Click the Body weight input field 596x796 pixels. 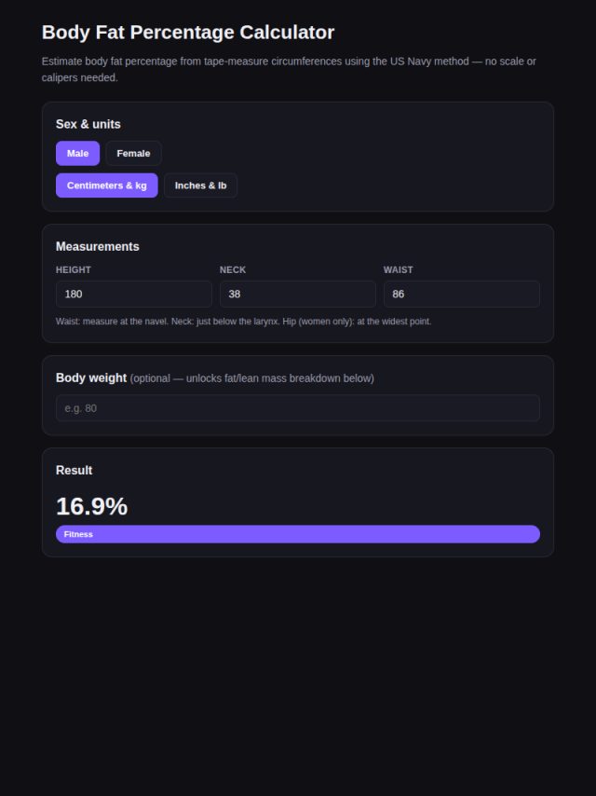(298, 408)
